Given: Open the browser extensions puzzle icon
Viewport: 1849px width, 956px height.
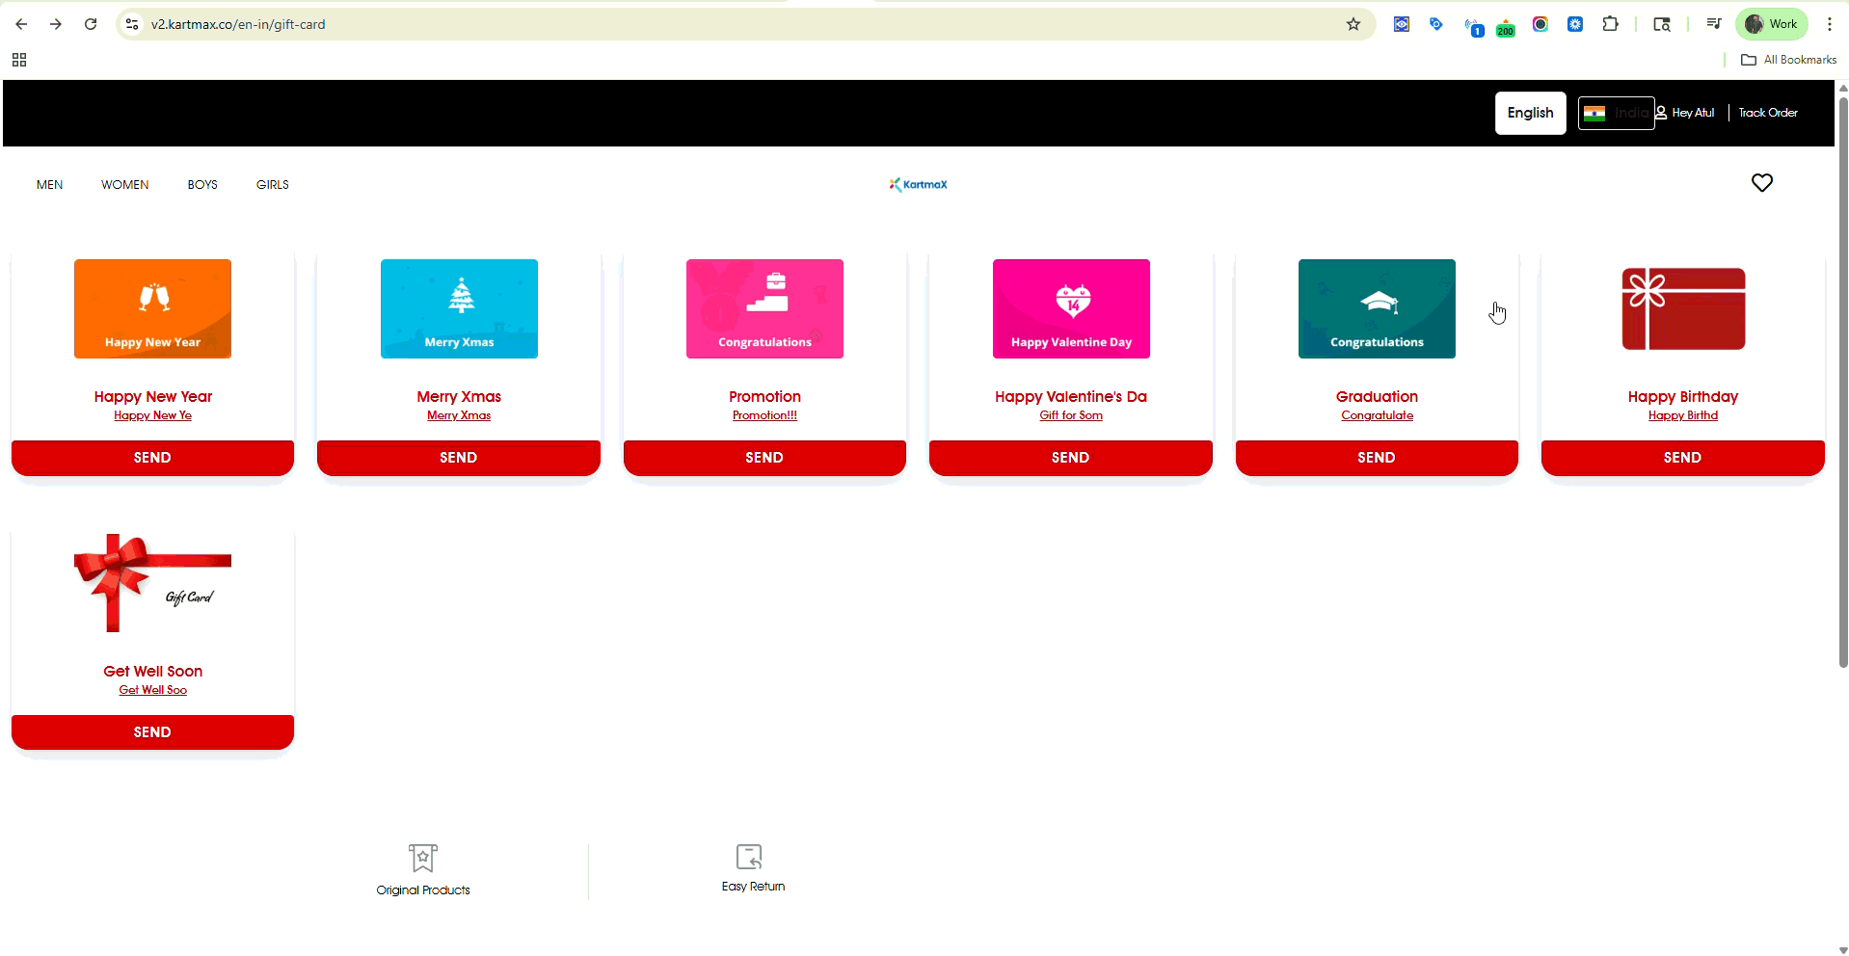Looking at the screenshot, I should coord(1610,24).
